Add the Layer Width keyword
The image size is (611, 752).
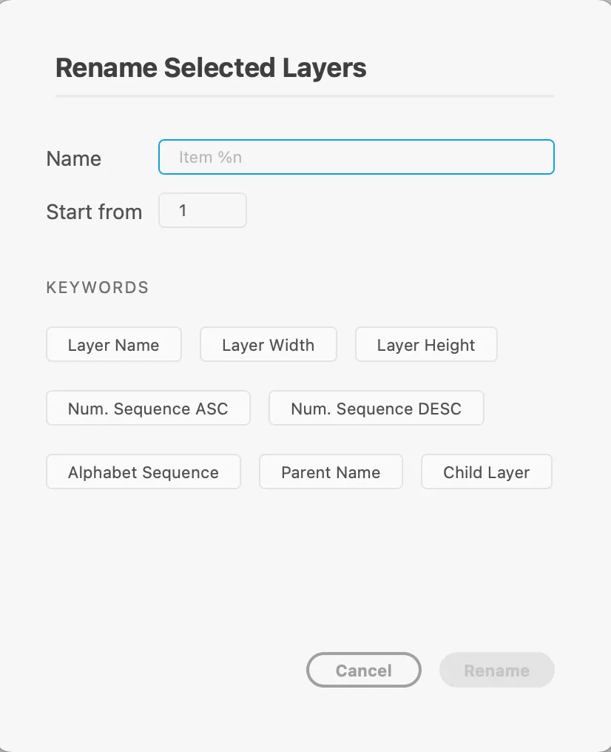coord(268,344)
